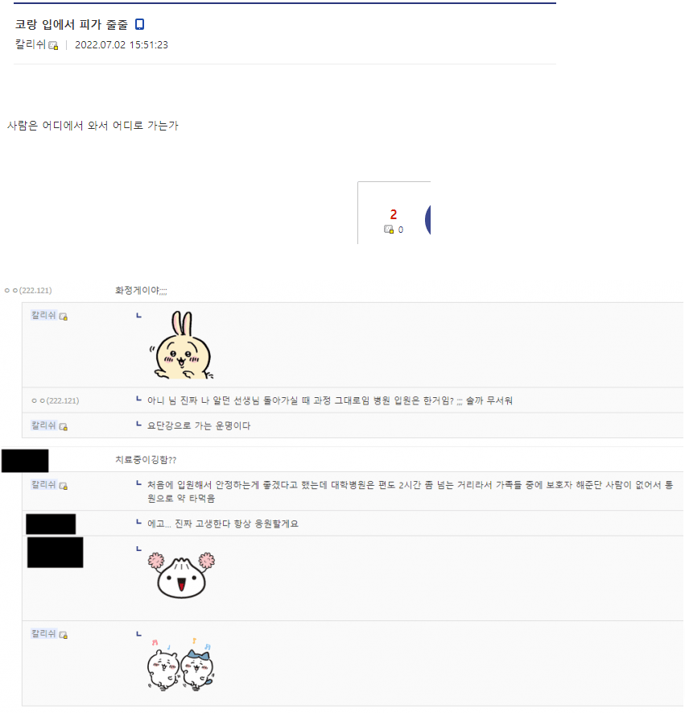Click the post title 코랑 입에서 피가 줄줄
This screenshot has width=685, height=713.
coord(72,24)
